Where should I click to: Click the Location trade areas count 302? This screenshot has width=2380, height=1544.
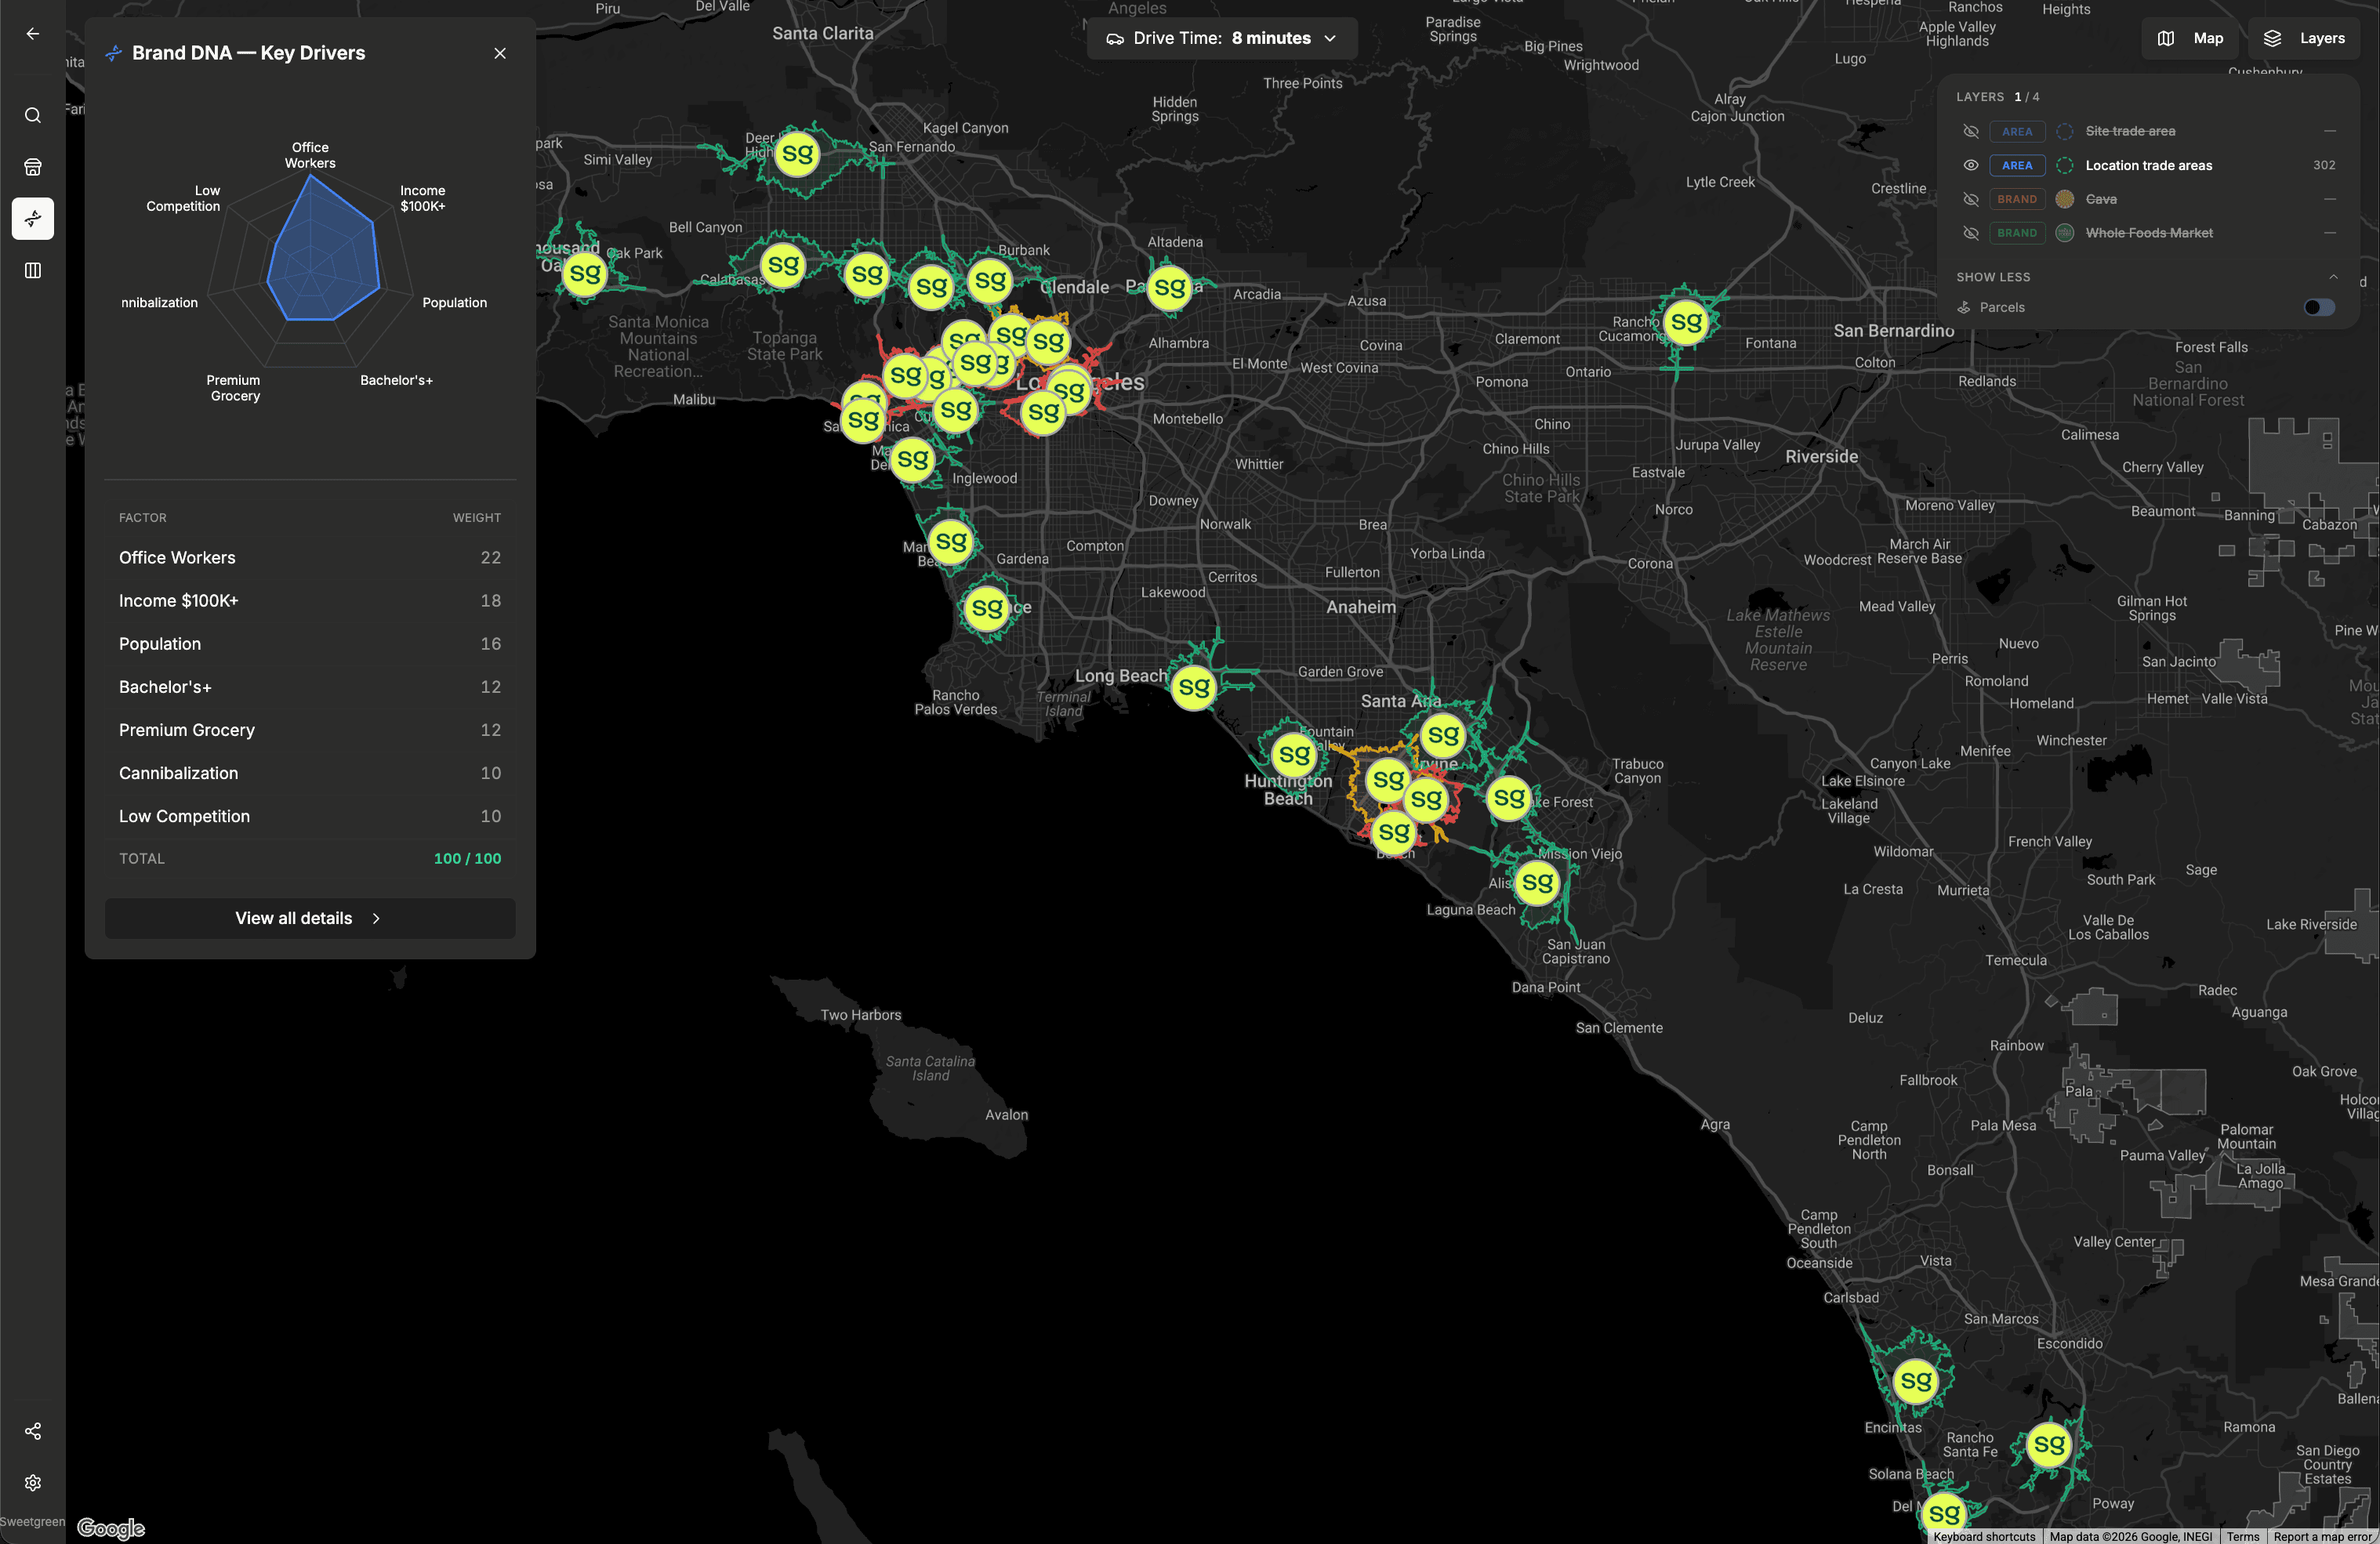click(2324, 165)
